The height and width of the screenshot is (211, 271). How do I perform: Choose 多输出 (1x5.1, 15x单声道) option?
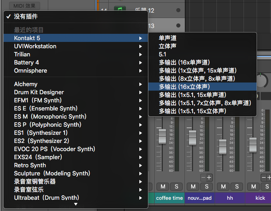(202, 95)
